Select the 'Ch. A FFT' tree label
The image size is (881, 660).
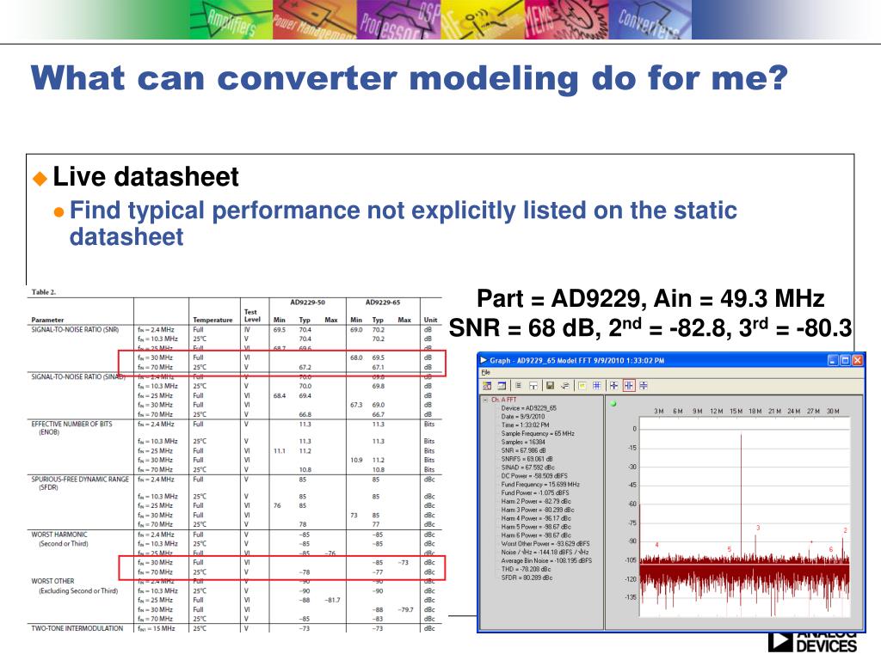[503, 400]
